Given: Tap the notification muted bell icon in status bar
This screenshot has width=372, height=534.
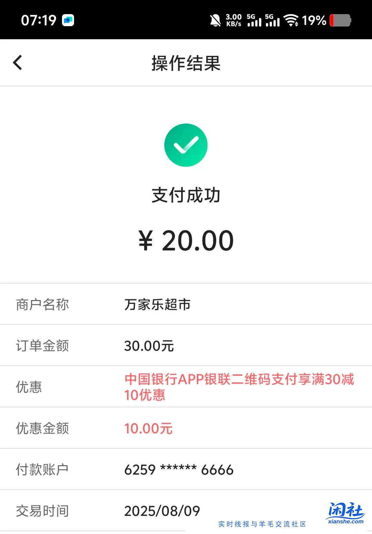Looking at the screenshot, I should [x=215, y=21].
